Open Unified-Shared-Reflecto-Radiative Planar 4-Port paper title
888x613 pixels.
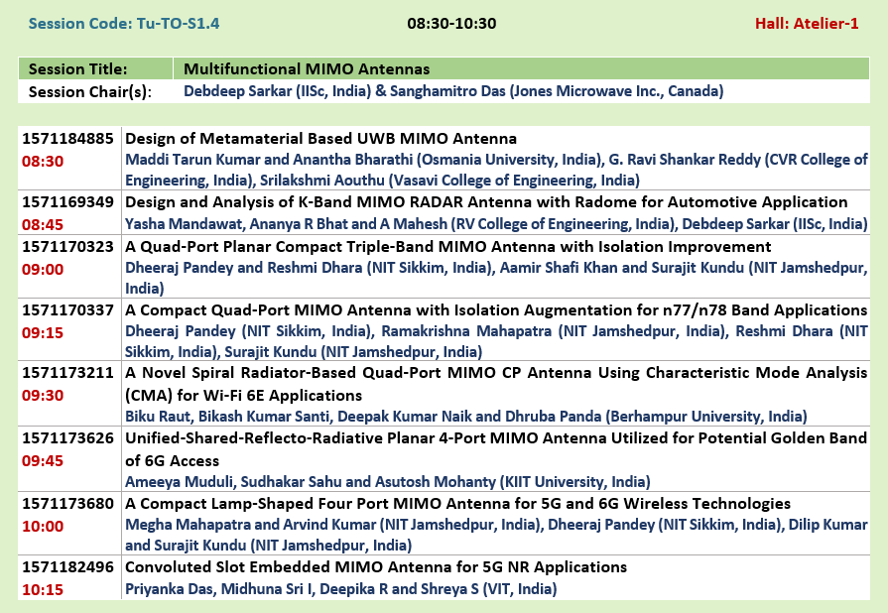point(496,437)
